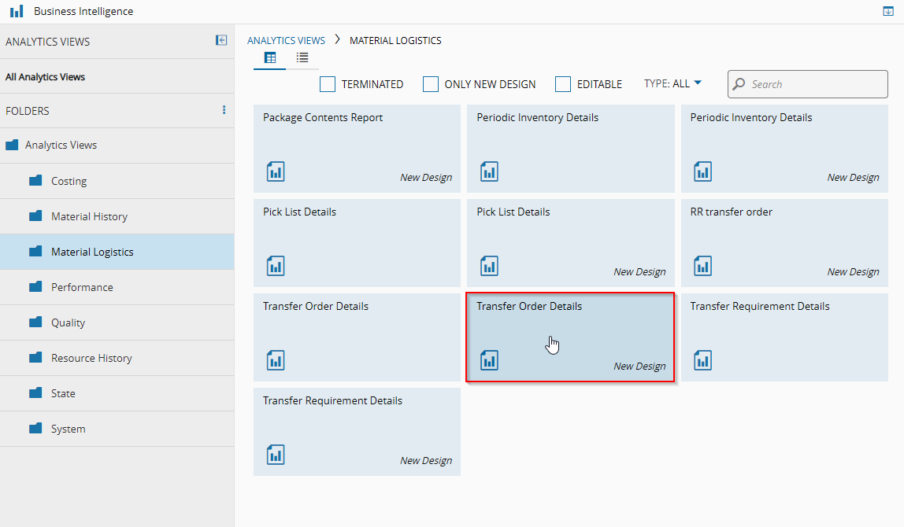Toggle the Editable checkbox
Image resolution: width=904 pixels, height=527 pixels.
[563, 84]
